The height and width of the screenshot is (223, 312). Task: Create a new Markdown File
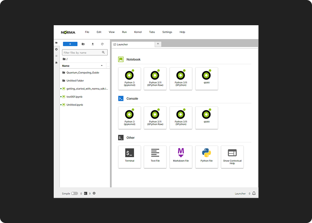181,157
